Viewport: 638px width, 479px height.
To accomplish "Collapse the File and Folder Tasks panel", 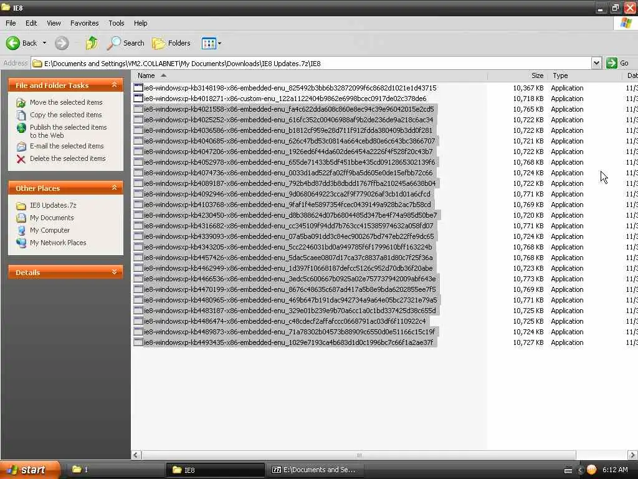I will click(x=115, y=85).
